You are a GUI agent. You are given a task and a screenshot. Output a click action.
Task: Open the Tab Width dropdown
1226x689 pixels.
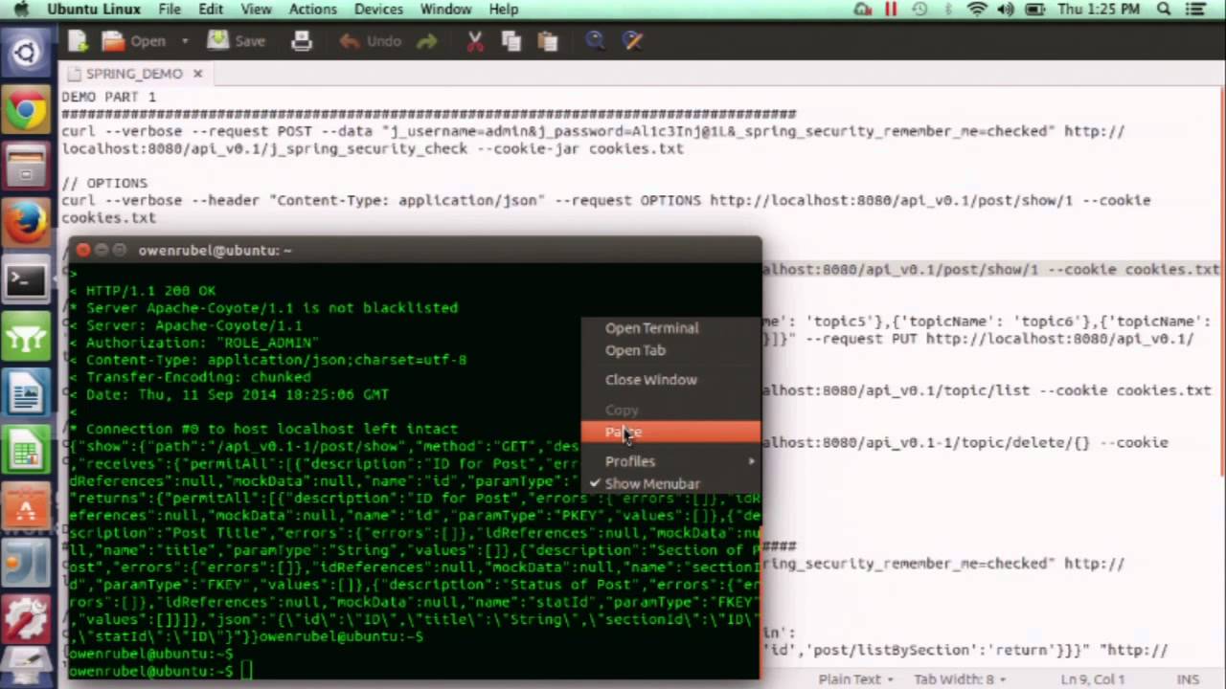click(x=961, y=678)
